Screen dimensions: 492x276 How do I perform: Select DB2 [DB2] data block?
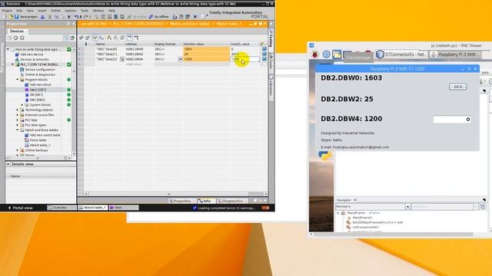pyautogui.click(x=37, y=100)
